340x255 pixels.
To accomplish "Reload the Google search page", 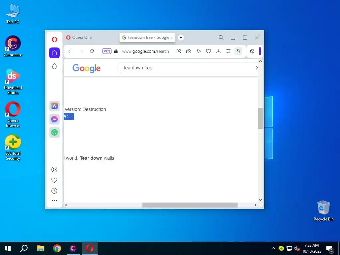I will click(92, 51).
